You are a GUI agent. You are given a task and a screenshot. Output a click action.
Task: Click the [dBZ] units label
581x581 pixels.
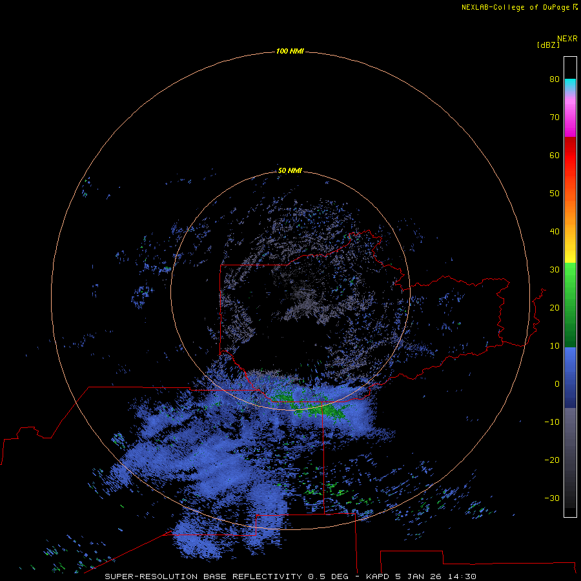(x=548, y=45)
